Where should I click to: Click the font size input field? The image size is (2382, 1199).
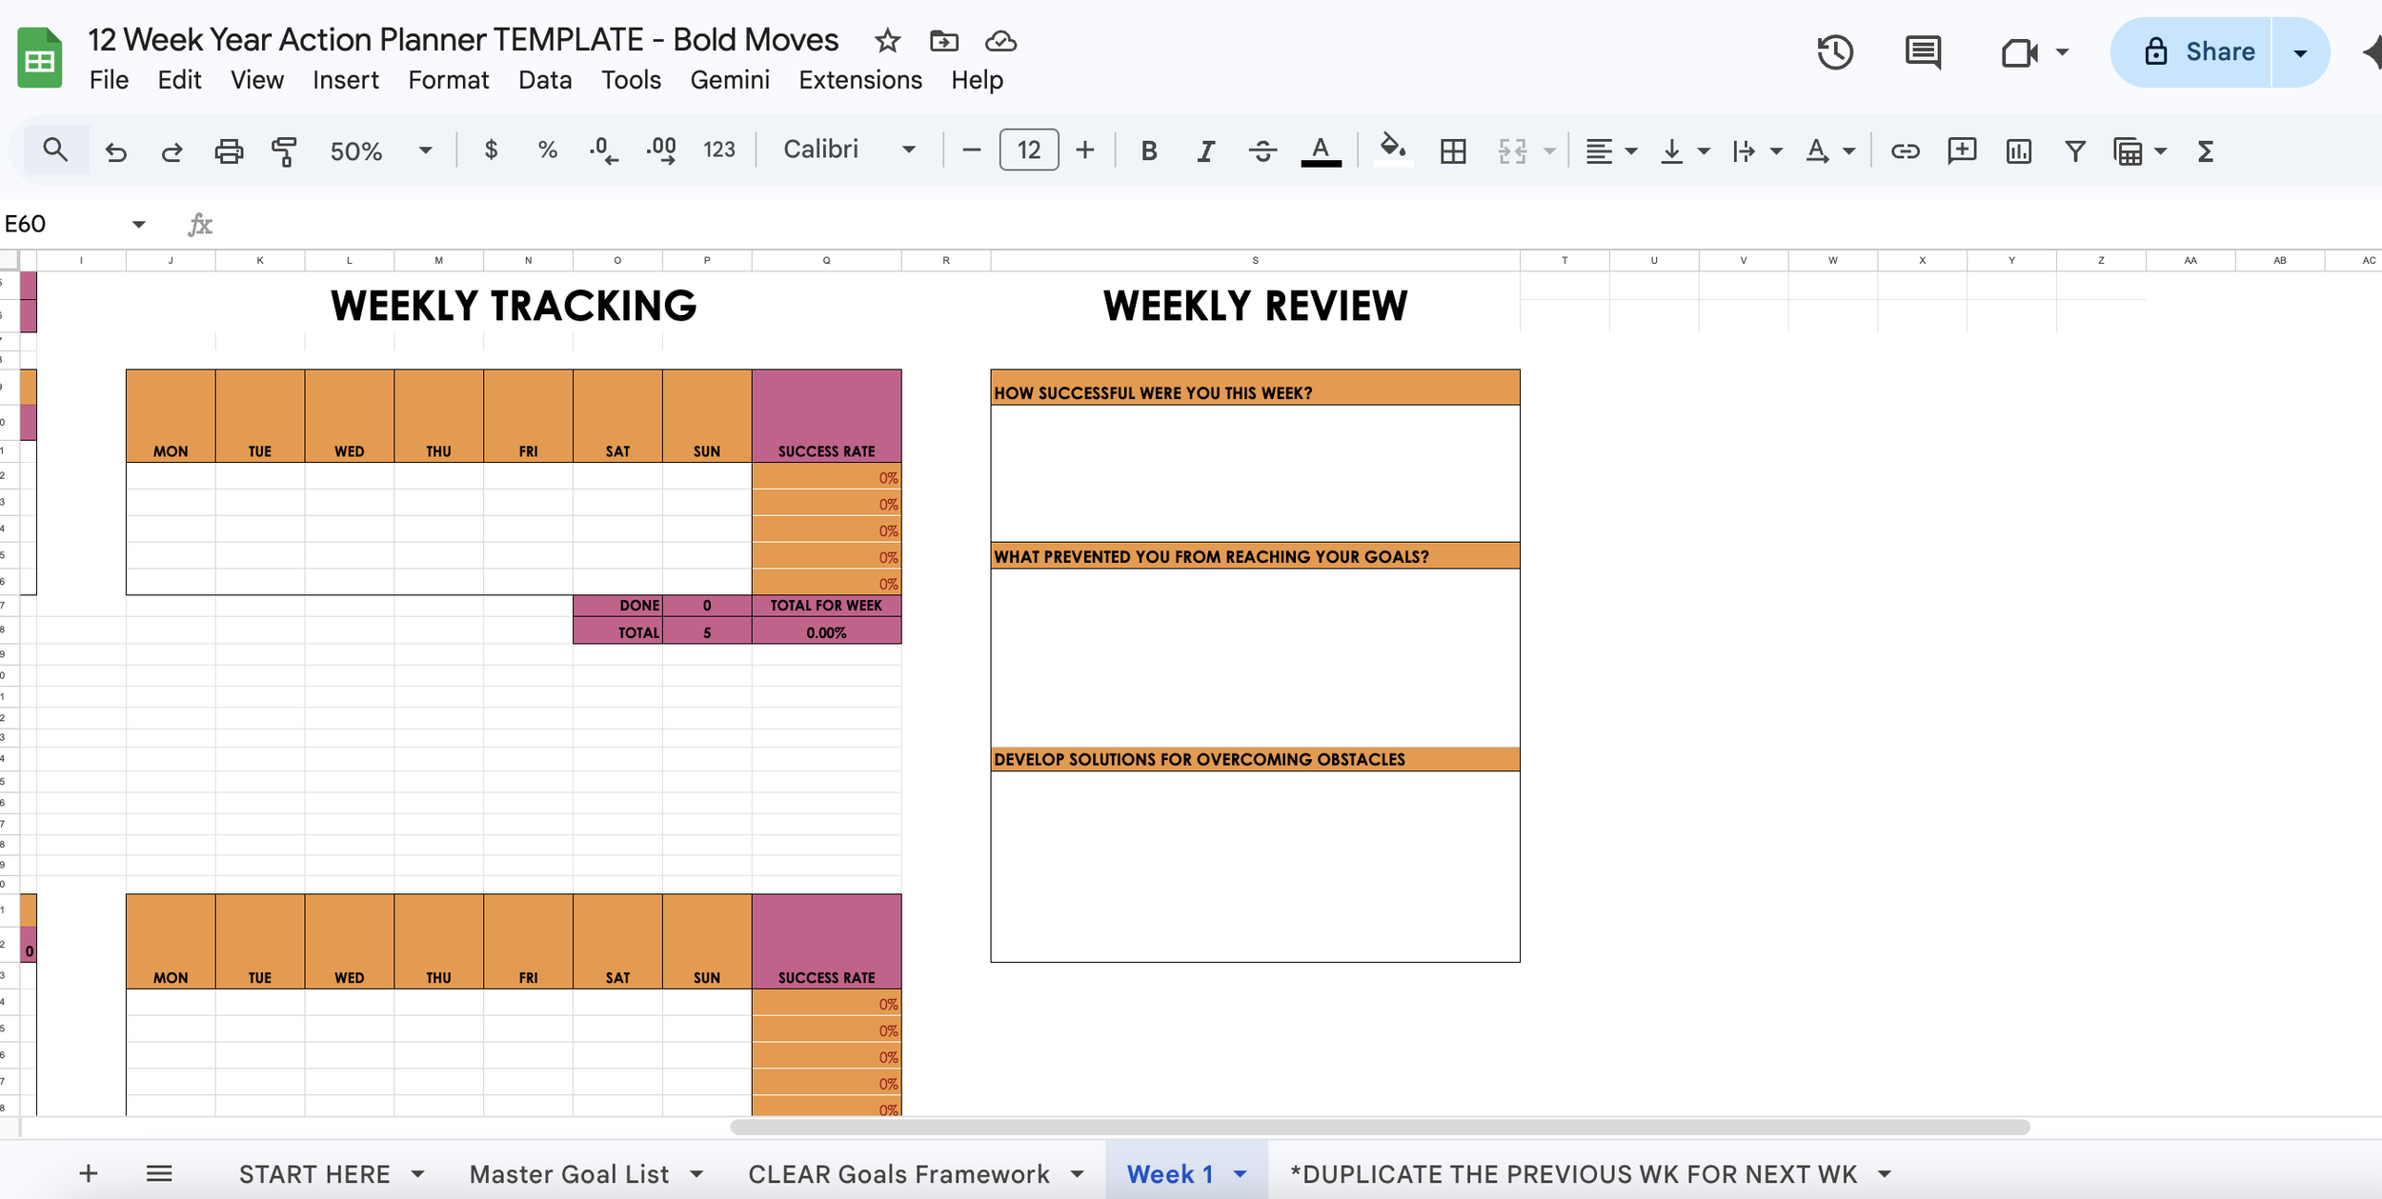[1028, 150]
